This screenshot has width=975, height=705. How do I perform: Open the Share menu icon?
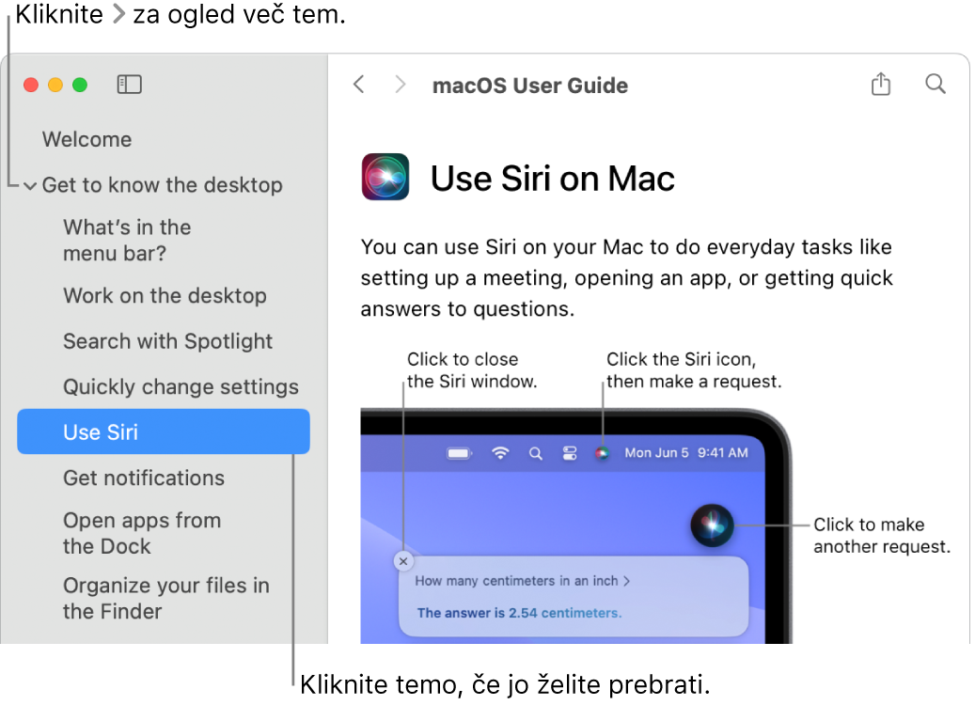[x=880, y=84]
